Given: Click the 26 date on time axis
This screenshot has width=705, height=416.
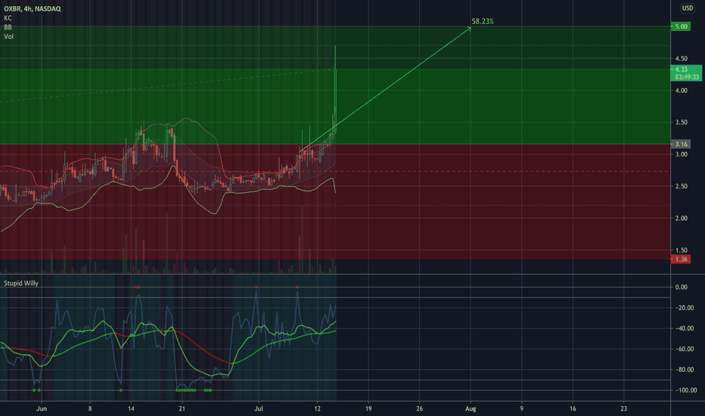Looking at the screenshot, I should 419,408.
